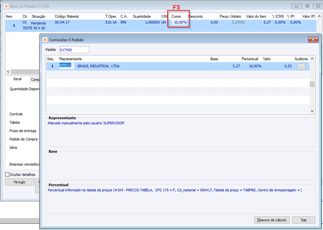Click the Resumo de cálculo button

272,220
